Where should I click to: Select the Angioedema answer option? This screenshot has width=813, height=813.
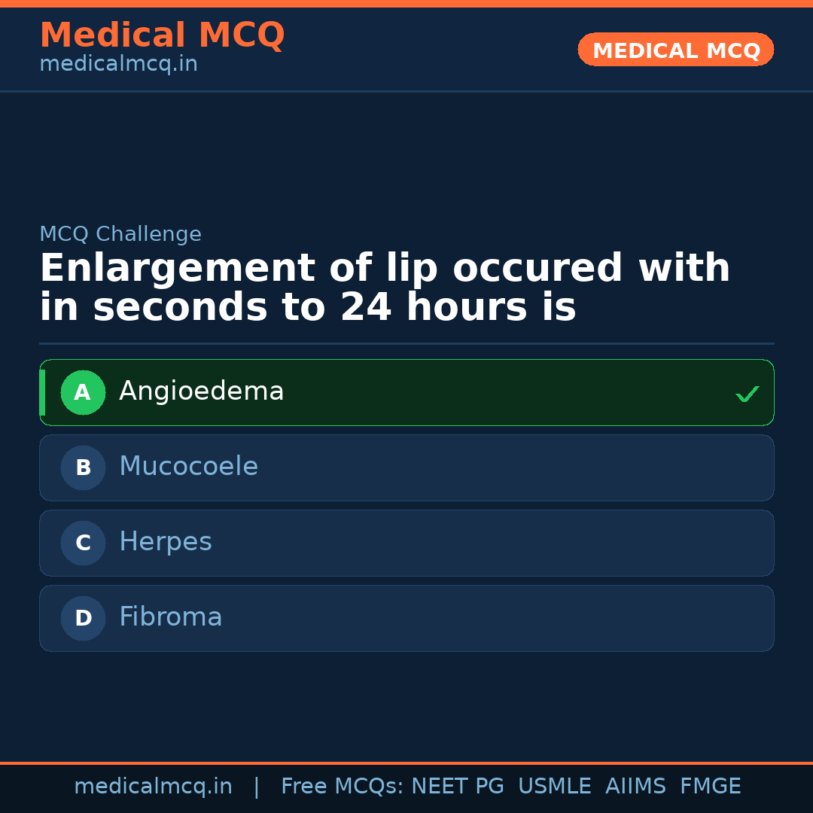click(406, 392)
